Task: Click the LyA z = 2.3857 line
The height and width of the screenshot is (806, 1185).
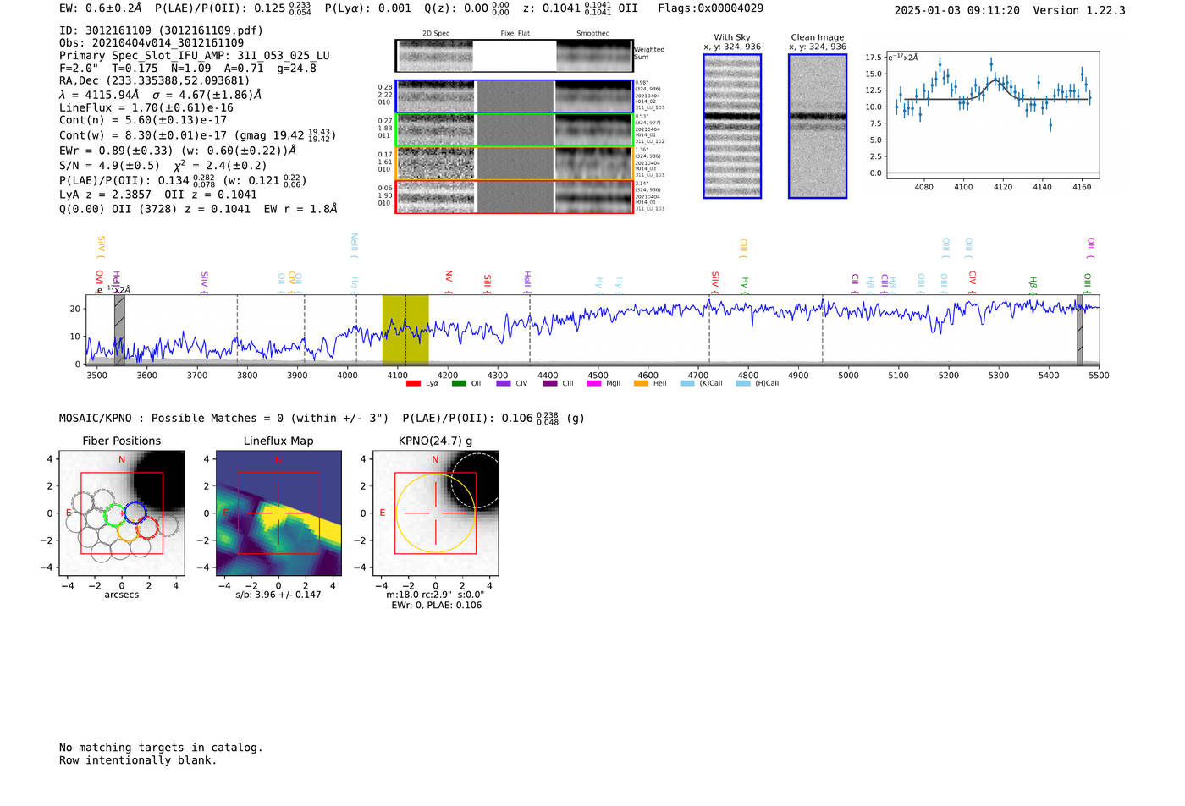Action: (x=158, y=195)
